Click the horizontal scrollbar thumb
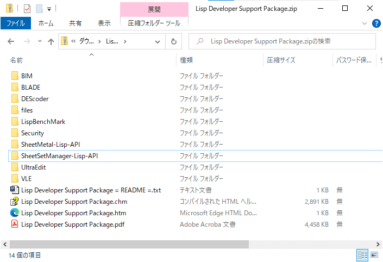This screenshot has width=383, height=262. (x=129, y=244)
